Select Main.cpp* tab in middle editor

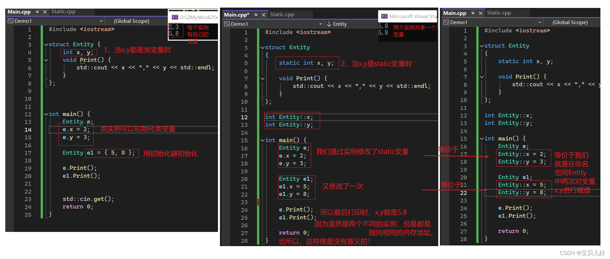click(236, 15)
